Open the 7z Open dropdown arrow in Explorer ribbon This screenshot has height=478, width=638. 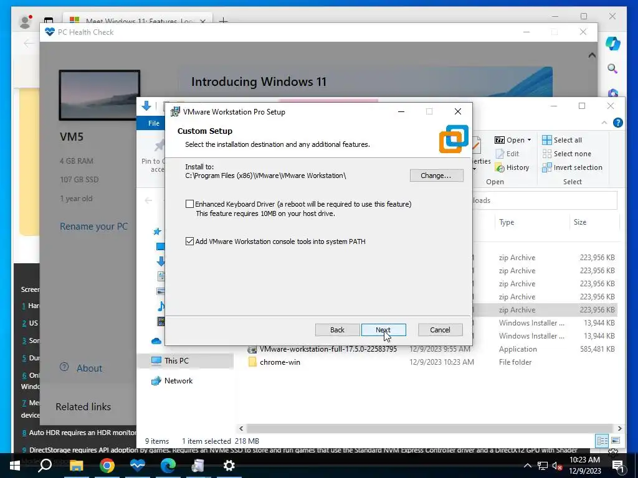pyautogui.click(x=530, y=140)
